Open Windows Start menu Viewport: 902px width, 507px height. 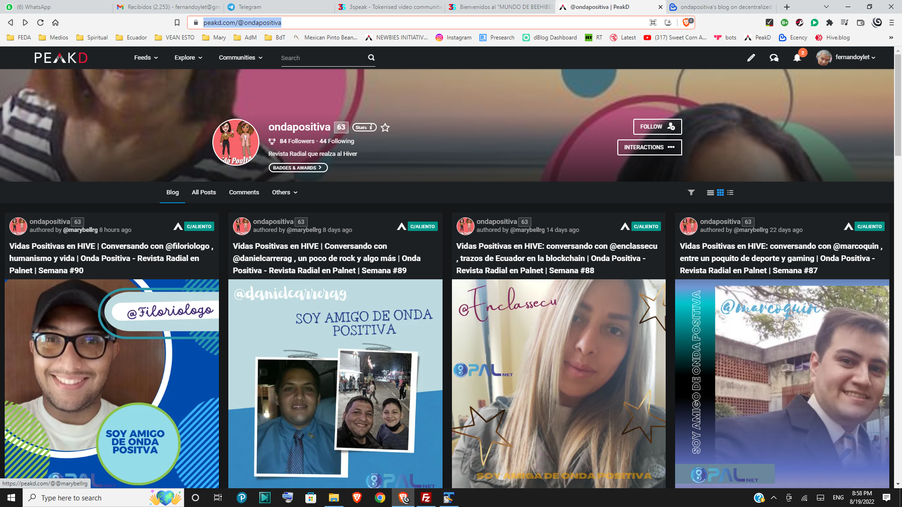point(11,498)
